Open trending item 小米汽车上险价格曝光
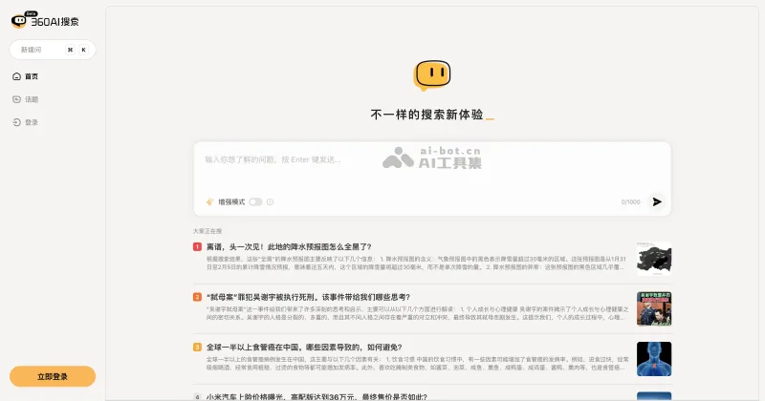Viewport: 765px width, 401px height. click(317, 397)
